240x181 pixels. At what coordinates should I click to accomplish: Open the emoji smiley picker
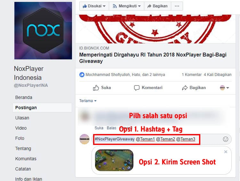coord(226,139)
